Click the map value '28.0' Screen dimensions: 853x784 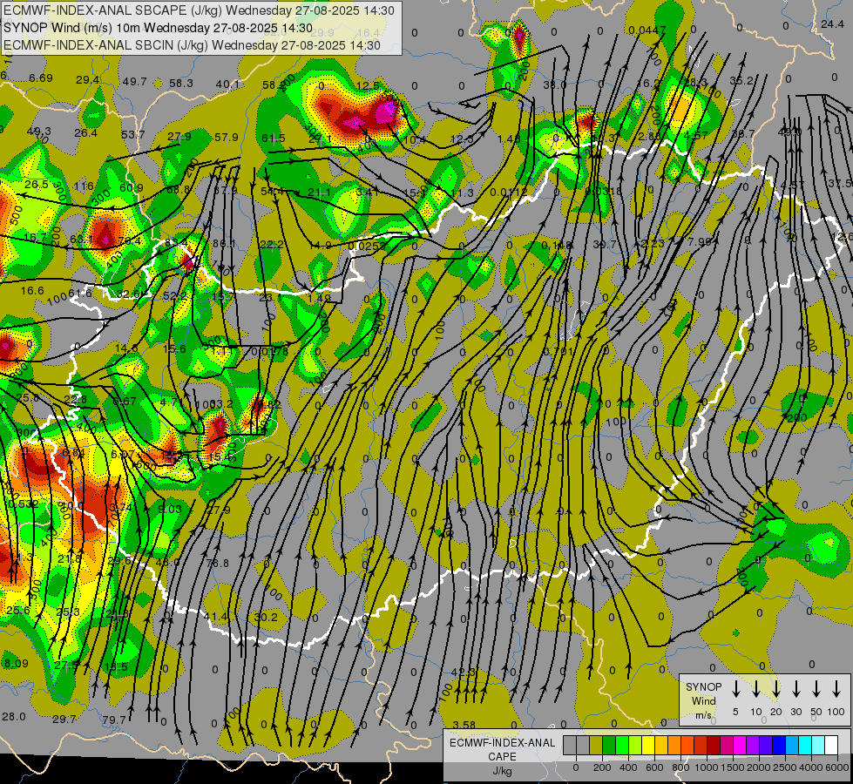click(x=14, y=716)
